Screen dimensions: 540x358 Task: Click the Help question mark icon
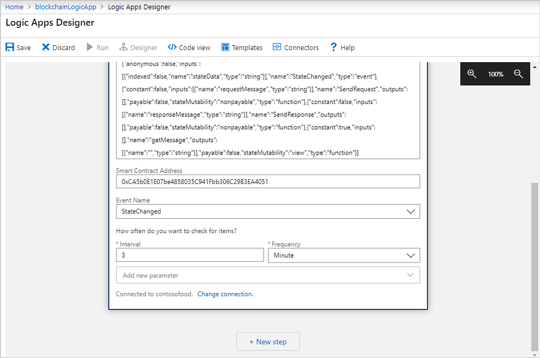[333, 47]
